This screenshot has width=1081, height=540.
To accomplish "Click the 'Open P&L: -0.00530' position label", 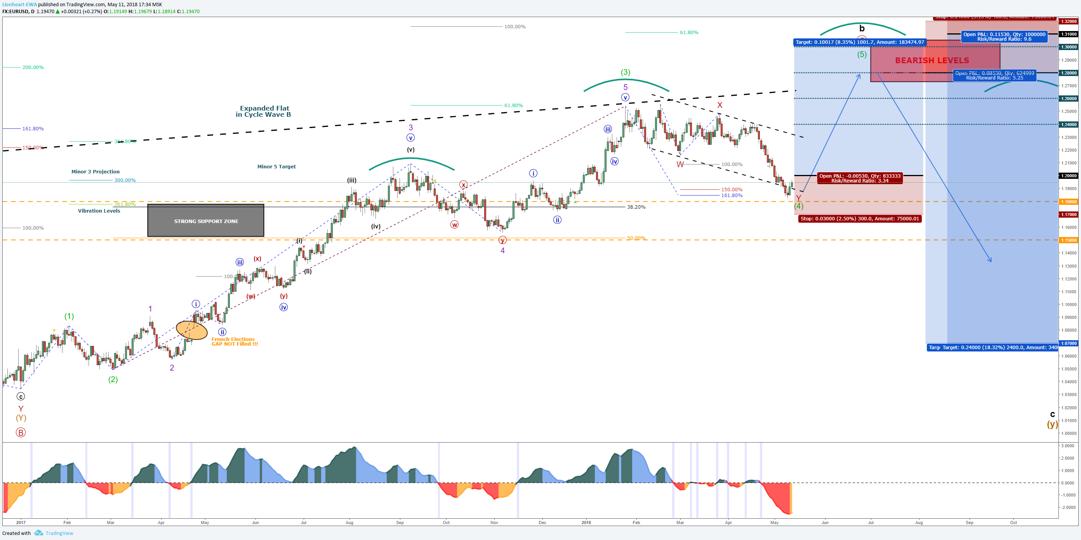I will tap(860, 178).
